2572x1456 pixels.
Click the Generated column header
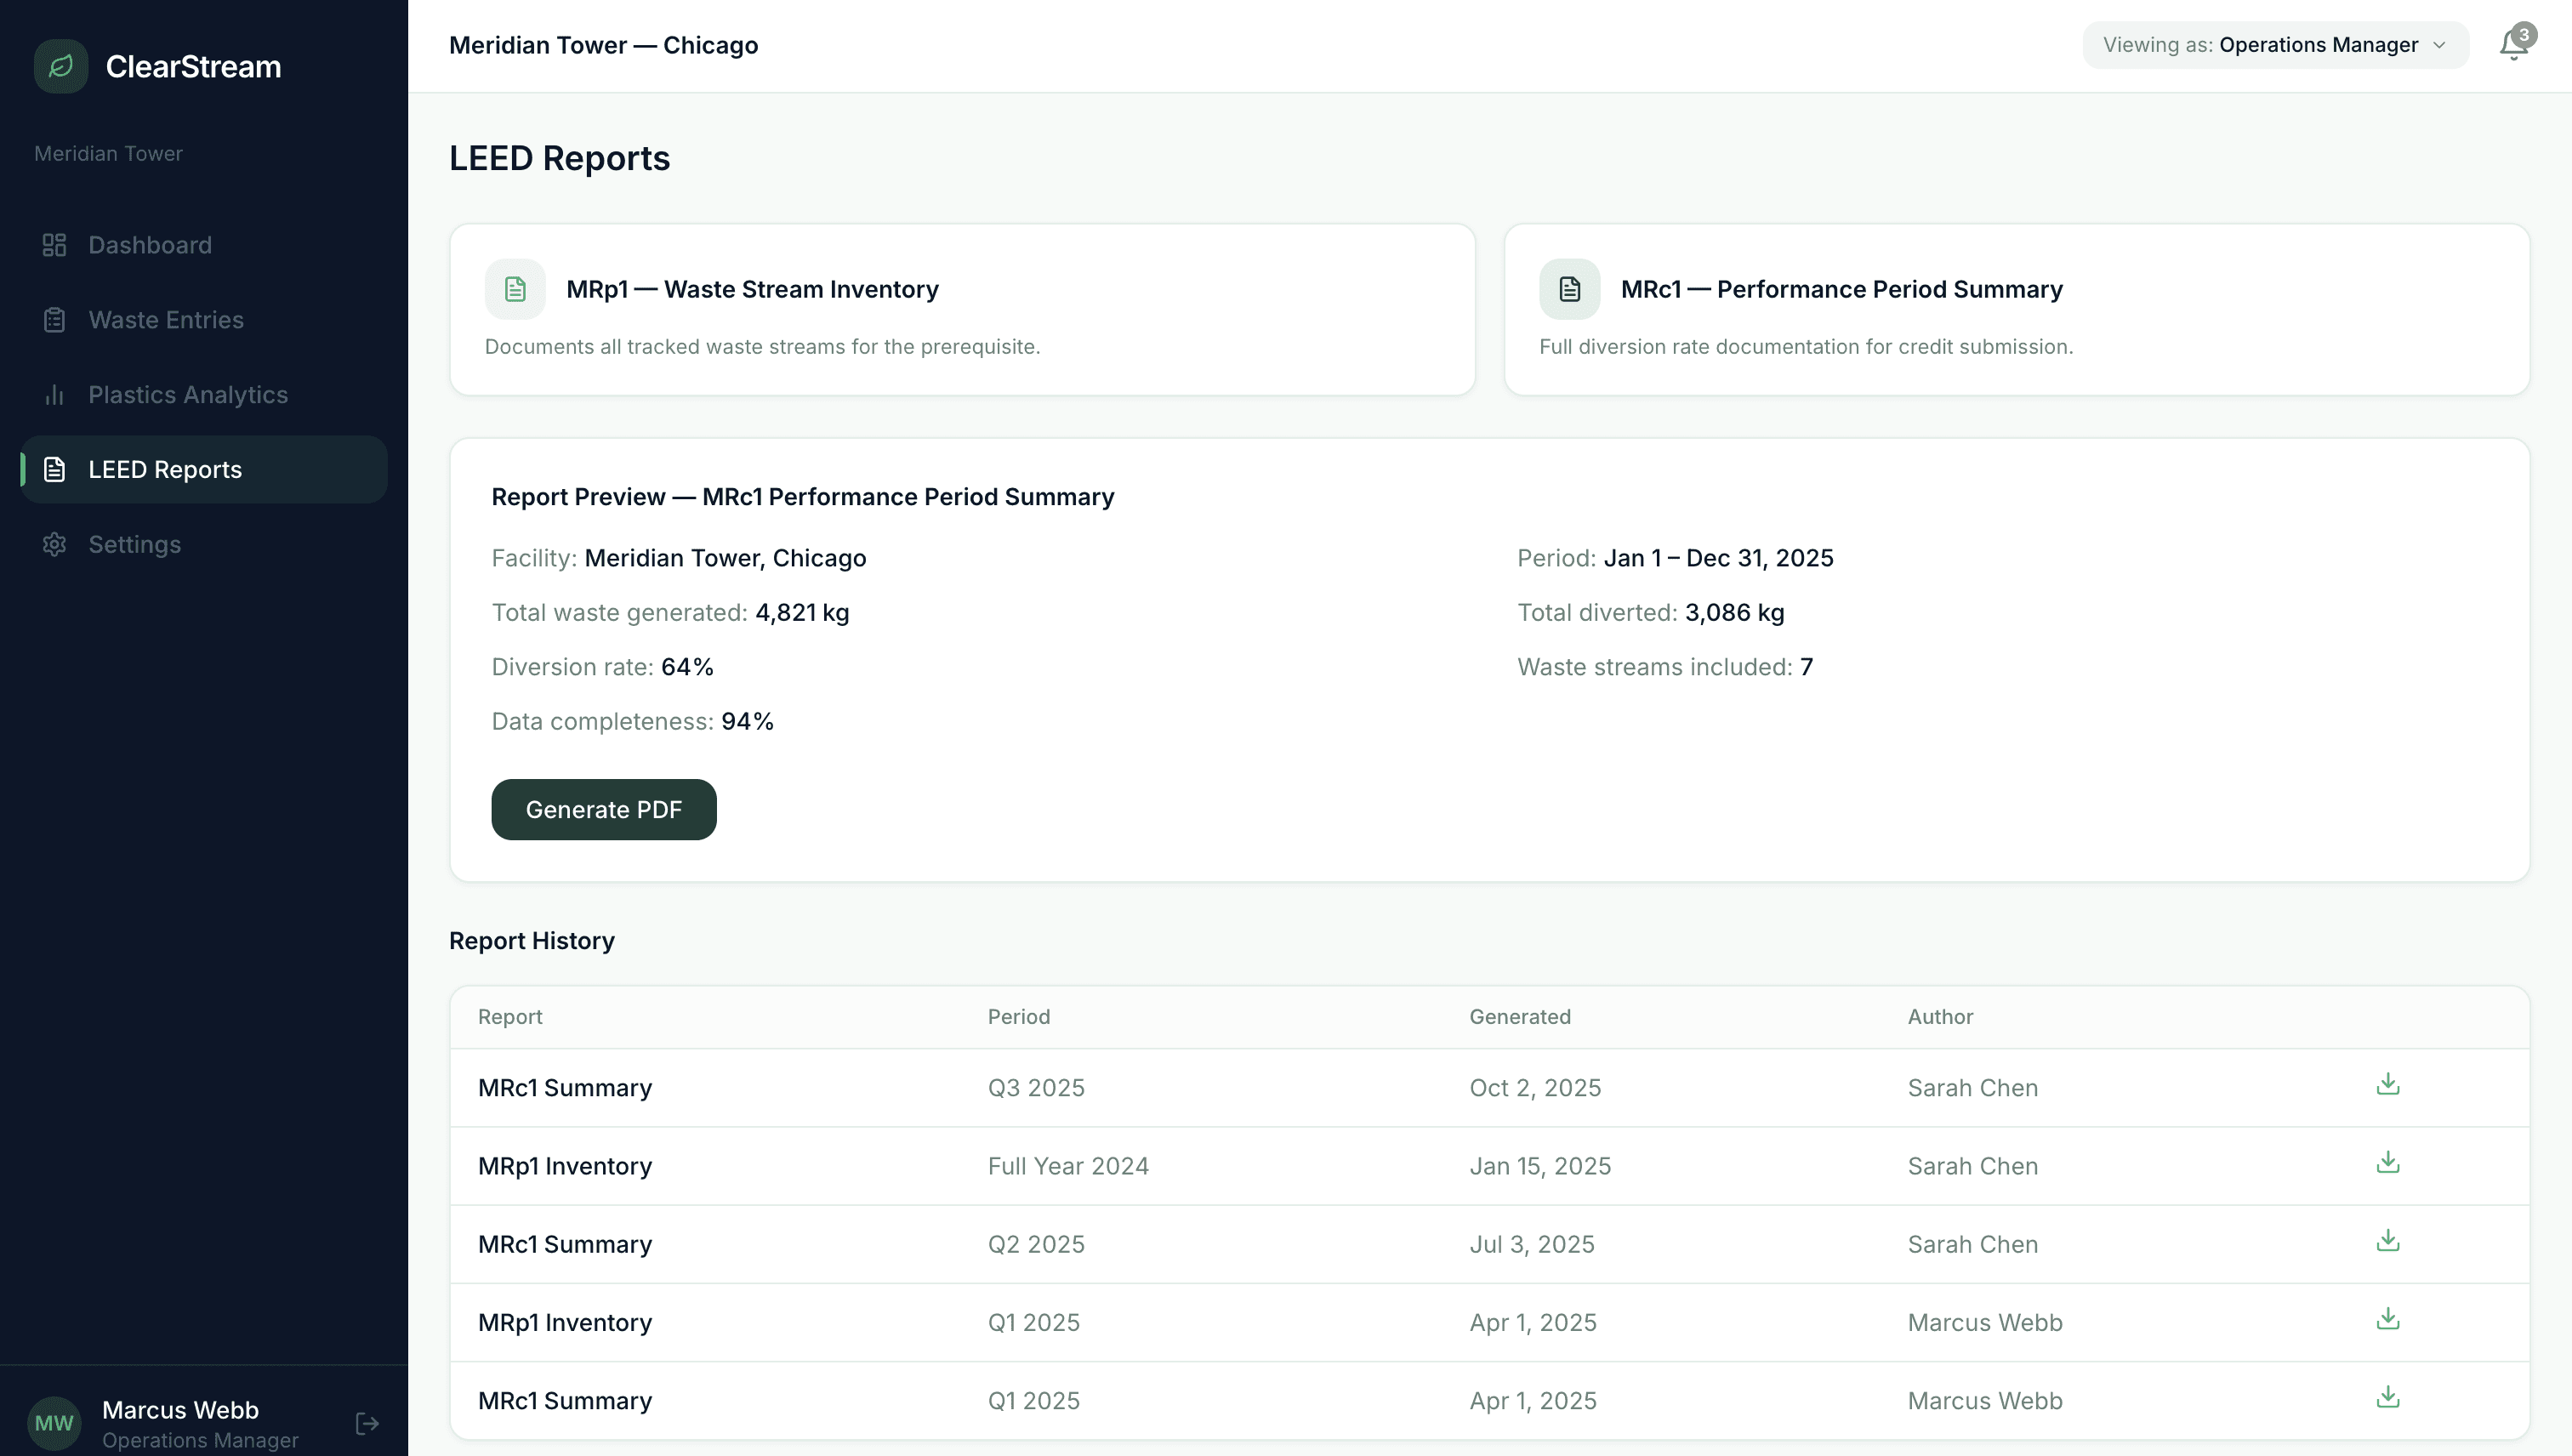[x=1519, y=1017]
